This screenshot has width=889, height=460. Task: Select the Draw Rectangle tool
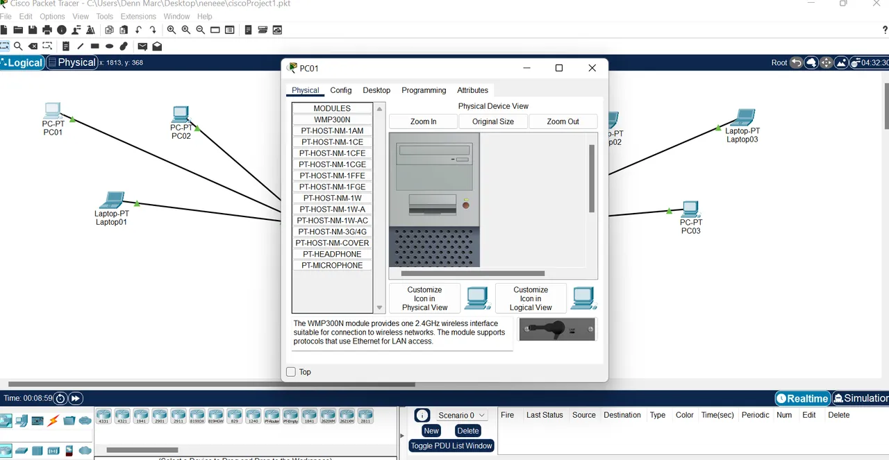point(95,46)
